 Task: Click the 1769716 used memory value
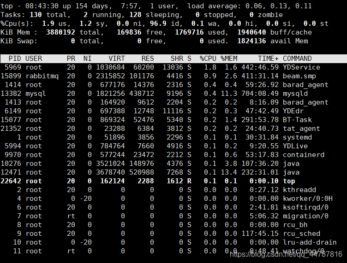point(189,32)
